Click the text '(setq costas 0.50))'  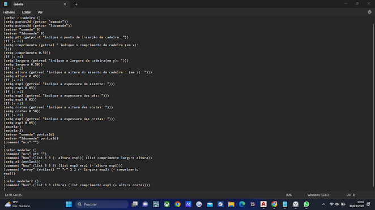point(22,111)
